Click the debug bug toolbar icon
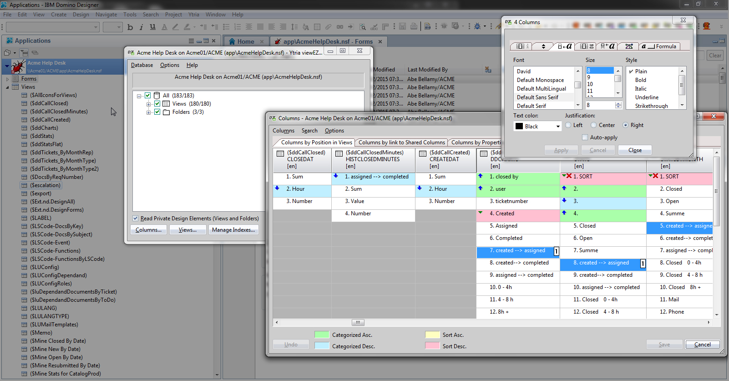Screen dimensions: 729x381 click(x=477, y=26)
